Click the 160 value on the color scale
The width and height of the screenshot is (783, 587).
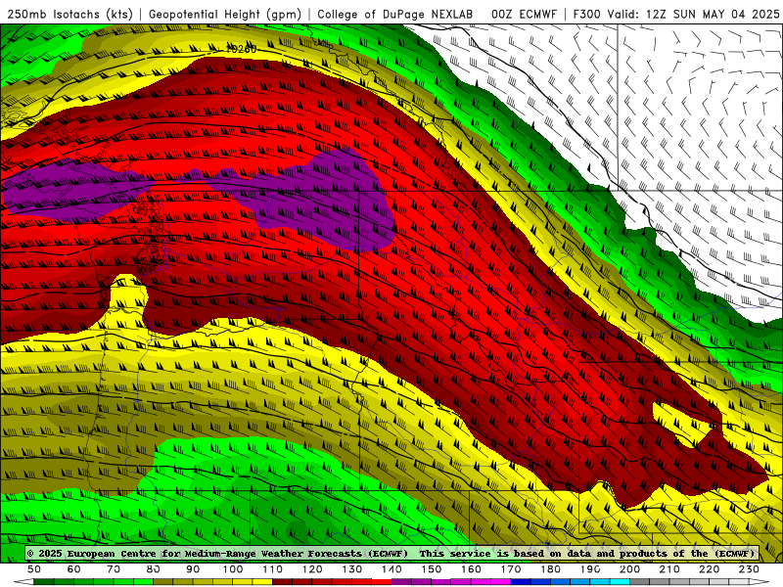[x=471, y=569]
